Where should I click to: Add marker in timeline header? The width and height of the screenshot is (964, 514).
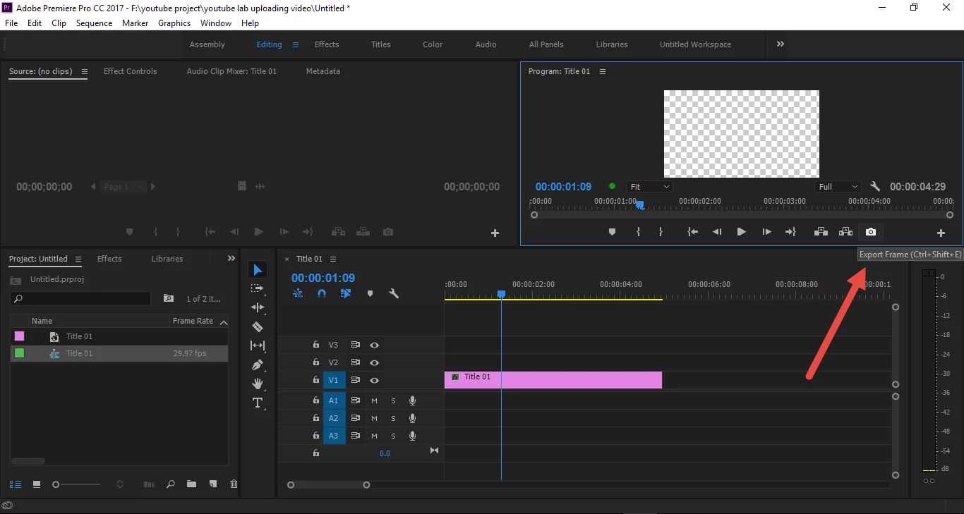click(370, 293)
